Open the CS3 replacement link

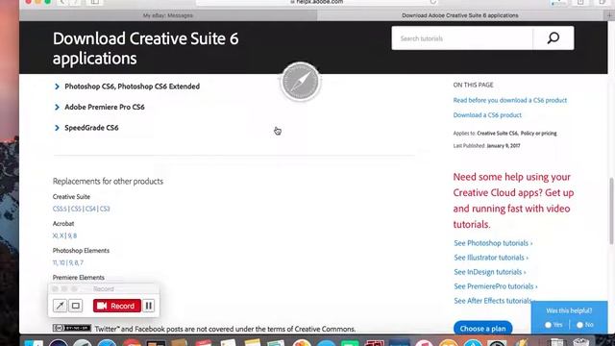105,209
